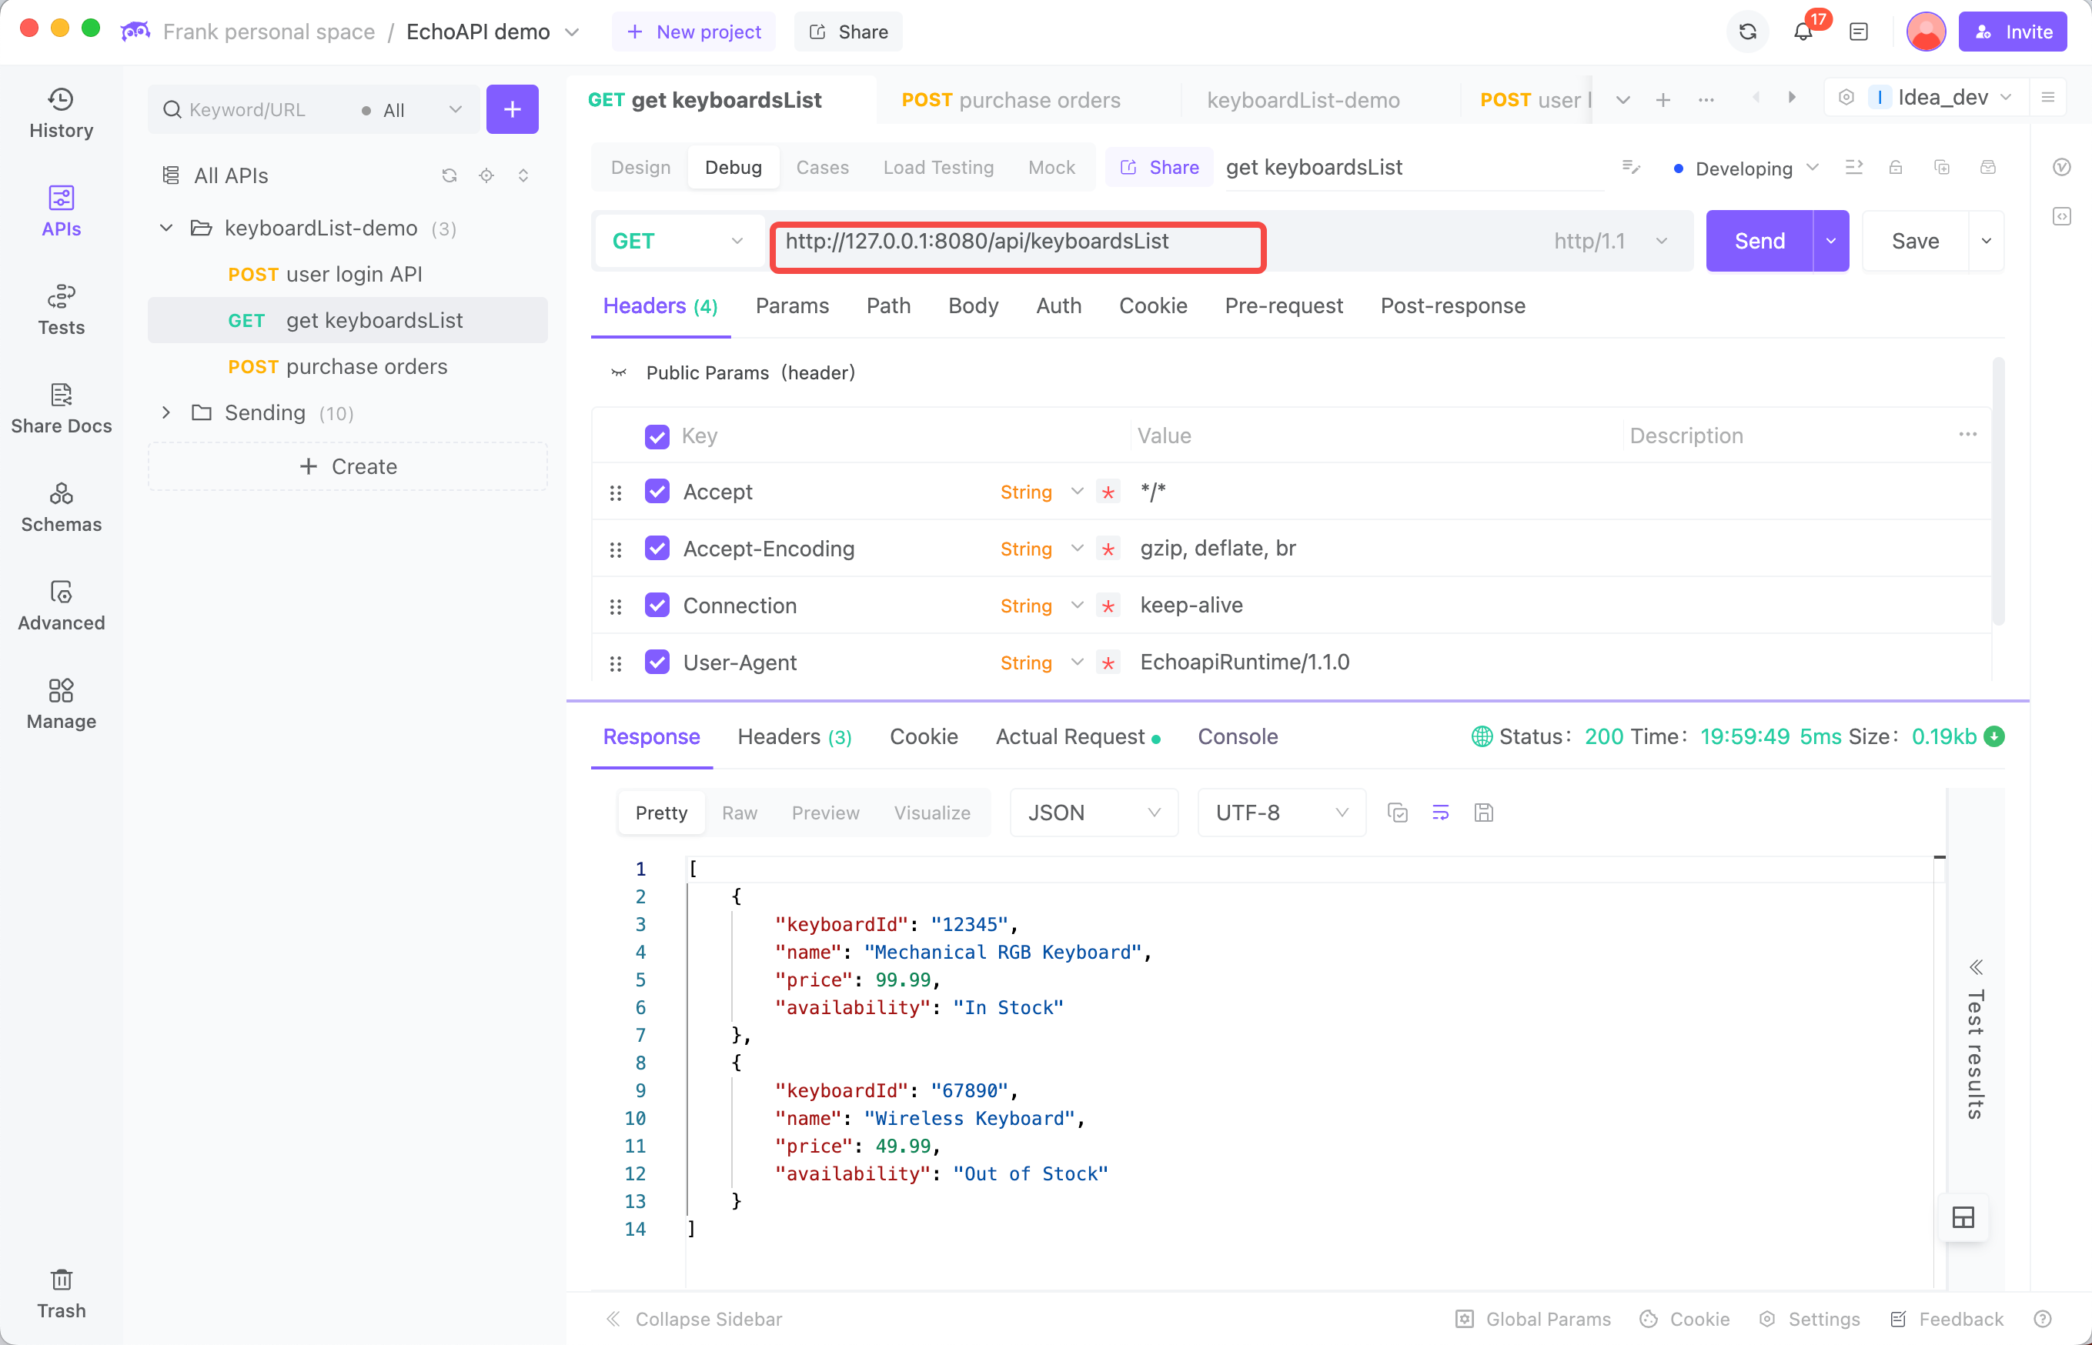
Task: Toggle required asterisk for Accept header
Action: click(1108, 492)
